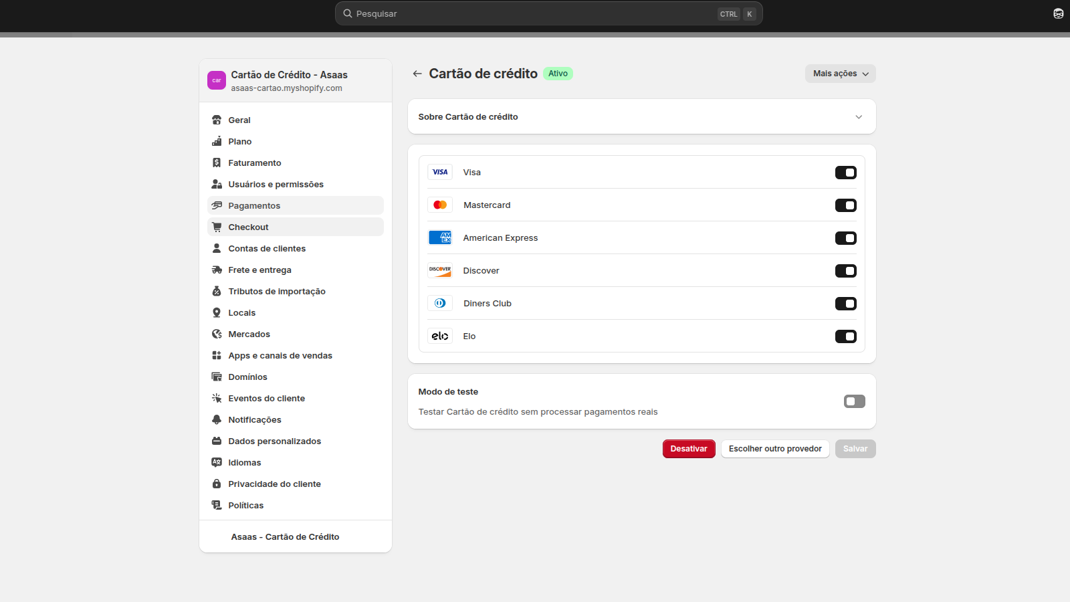Click the Contas de clientes person icon
The image size is (1070, 602).
tap(217, 248)
